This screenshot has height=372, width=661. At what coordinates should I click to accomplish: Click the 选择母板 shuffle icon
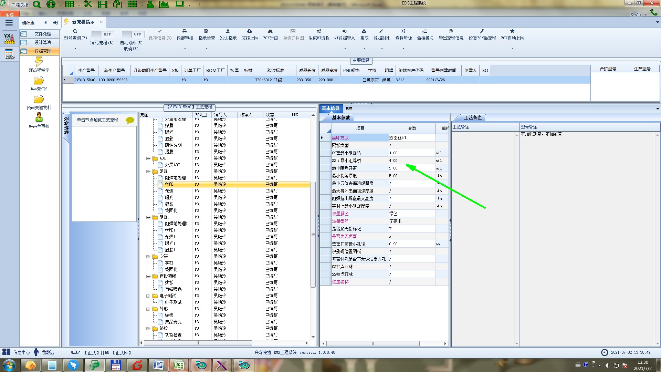(x=403, y=31)
